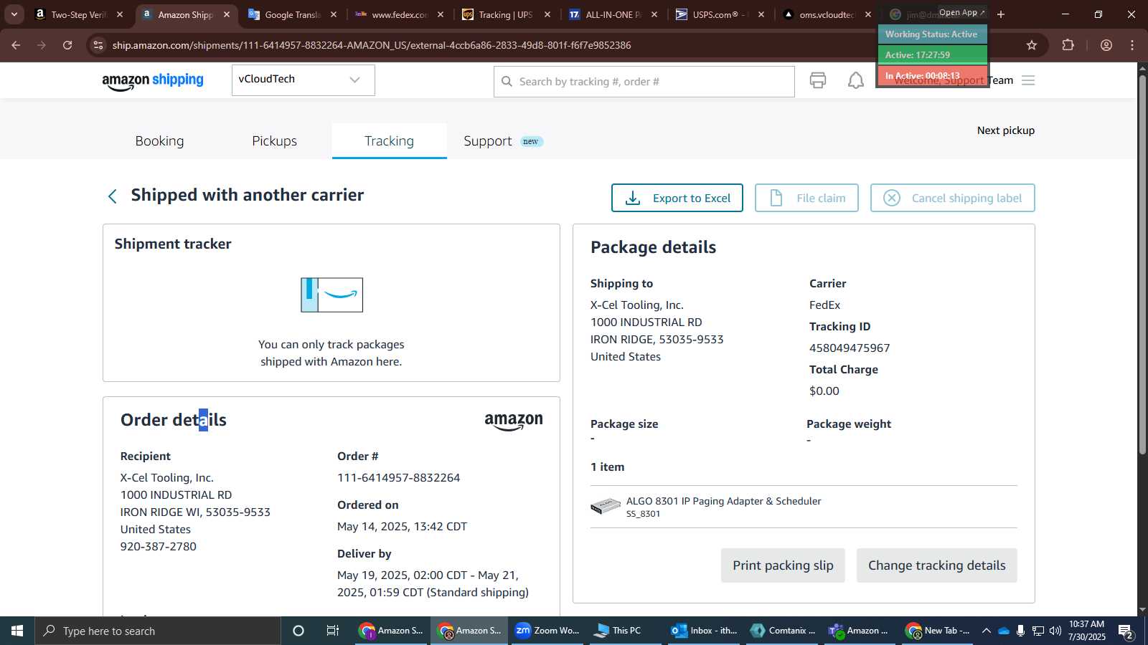Open the New Tab Chrome window in taskbar

[x=938, y=631]
